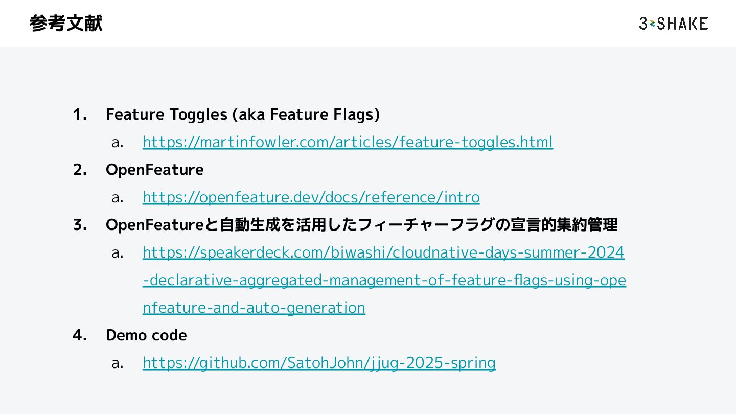Click list number 2 marker
The width and height of the screenshot is (736, 414).
point(79,170)
